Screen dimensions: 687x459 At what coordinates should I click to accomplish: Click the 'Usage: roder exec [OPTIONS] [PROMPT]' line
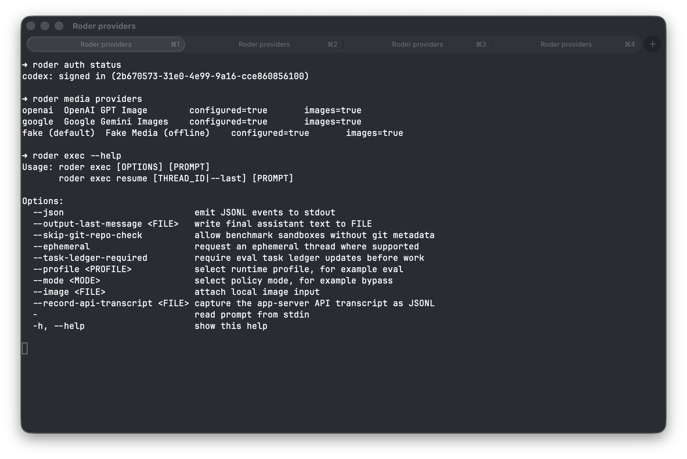tap(116, 167)
